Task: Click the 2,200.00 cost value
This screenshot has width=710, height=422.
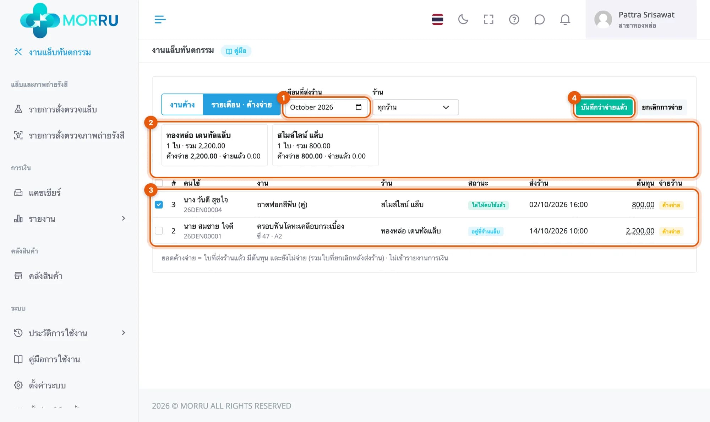Action: coord(640,231)
